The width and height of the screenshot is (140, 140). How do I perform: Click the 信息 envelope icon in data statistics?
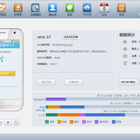coord(125,56)
